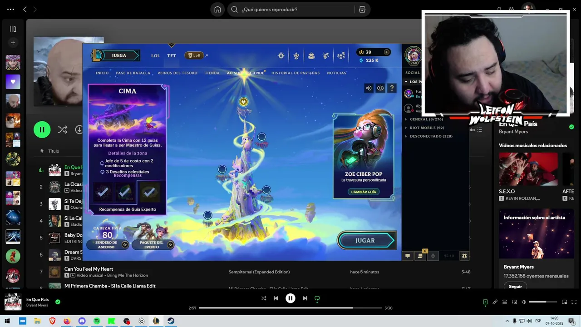This screenshot has height=327, width=581.
Task: Open the coins store icon in League client
Action: click(x=341, y=55)
